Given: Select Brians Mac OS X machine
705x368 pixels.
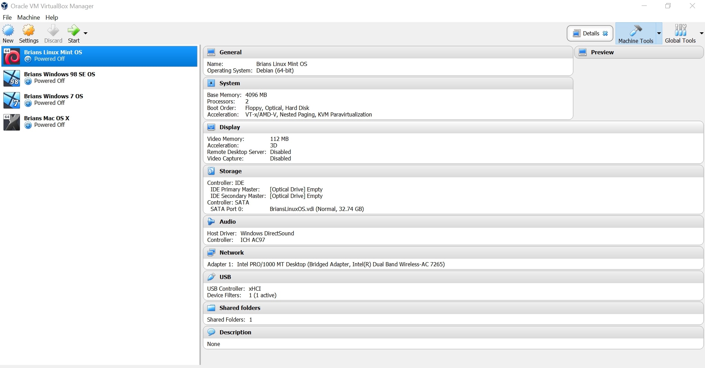Looking at the screenshot, I should click(x=99, y=122).
